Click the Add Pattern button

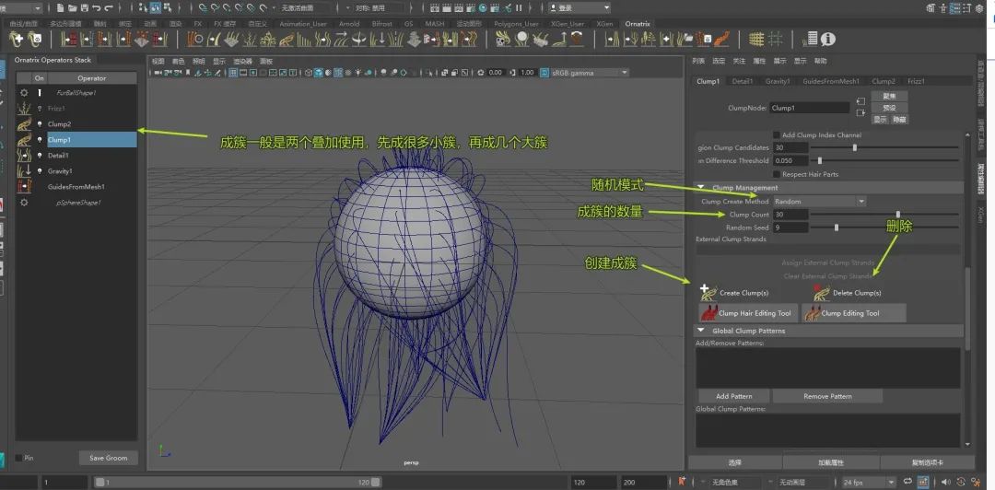coord(733,396)
